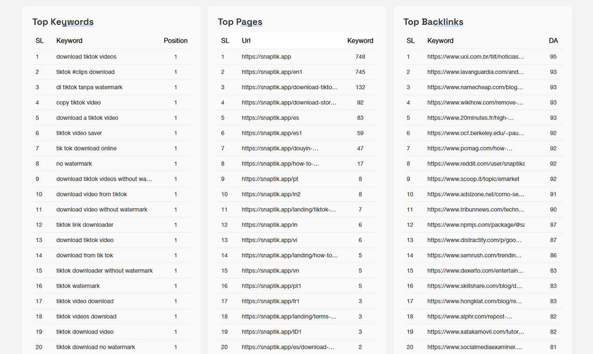Open the pcmag.com backlink
This screenshot has height=354, width=593.
pos(470,149)
